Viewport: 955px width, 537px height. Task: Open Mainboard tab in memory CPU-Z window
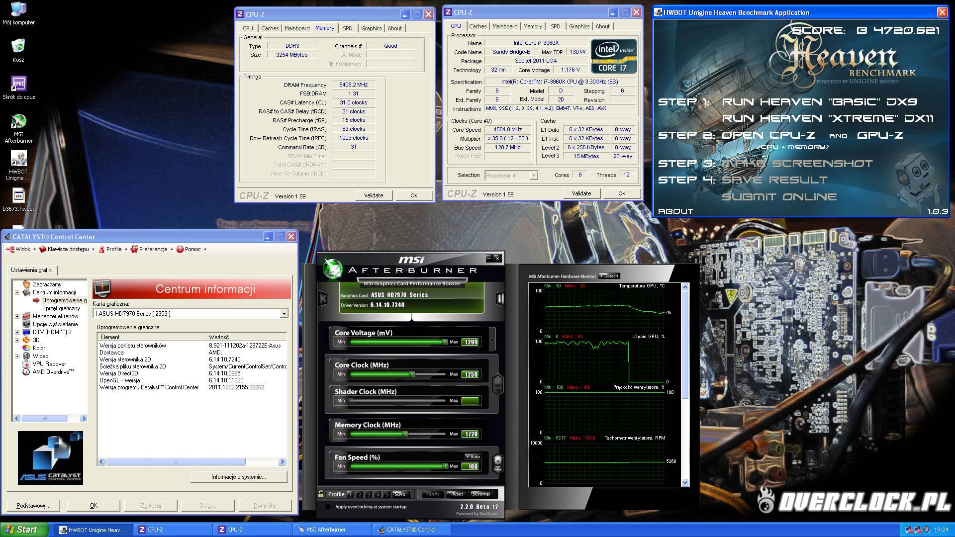(297, 28)
